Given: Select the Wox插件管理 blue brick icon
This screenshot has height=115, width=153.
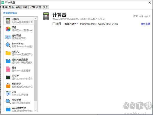Looking at the screenshot, I should [x=8, y=109].
